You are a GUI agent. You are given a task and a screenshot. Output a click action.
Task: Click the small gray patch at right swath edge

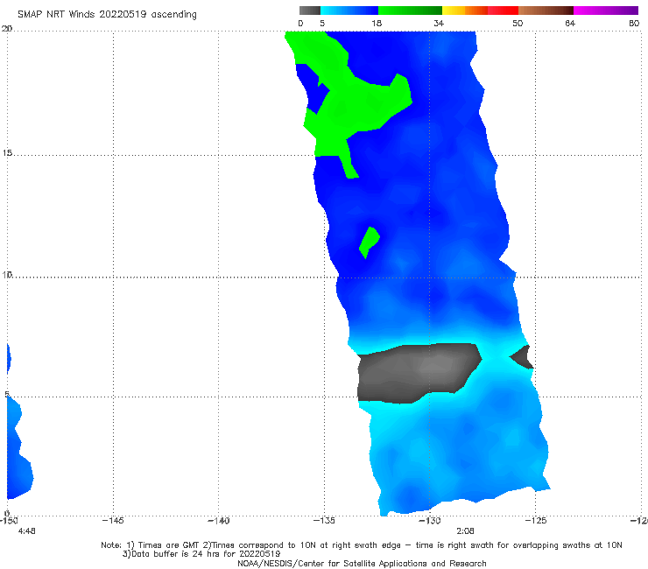pos(523,357)
